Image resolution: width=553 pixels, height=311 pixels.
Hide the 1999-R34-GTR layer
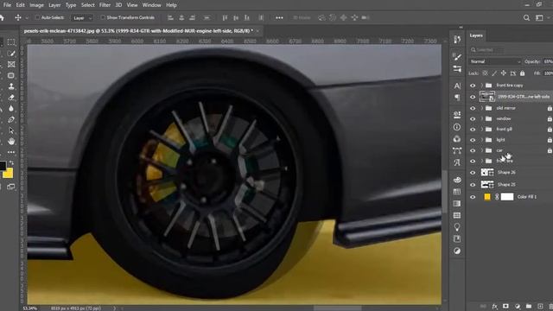(x=473, y=97)
